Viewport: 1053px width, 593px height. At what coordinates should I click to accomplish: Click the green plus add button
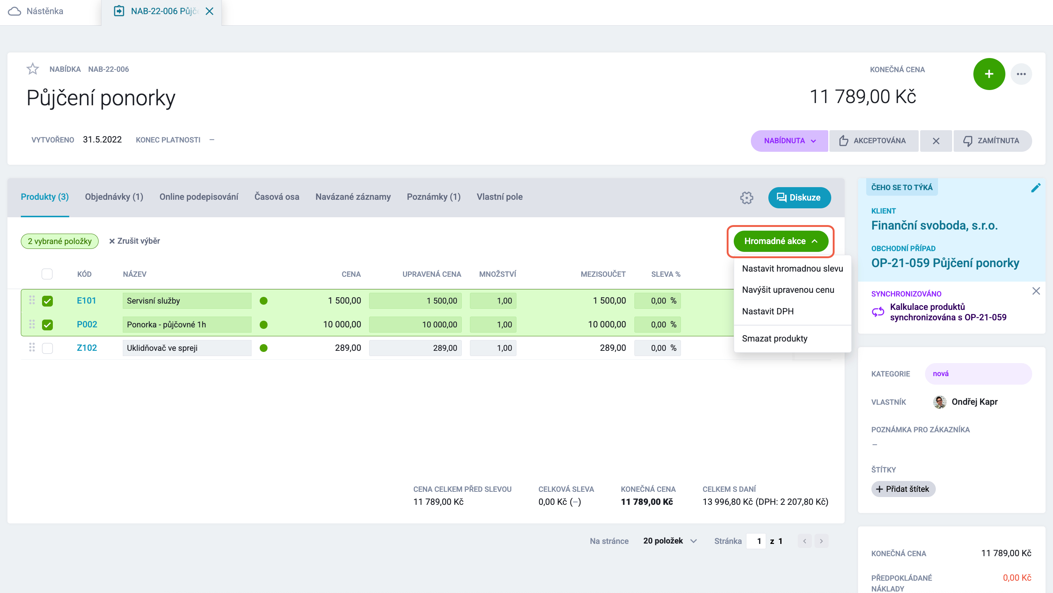pos(989,74)
